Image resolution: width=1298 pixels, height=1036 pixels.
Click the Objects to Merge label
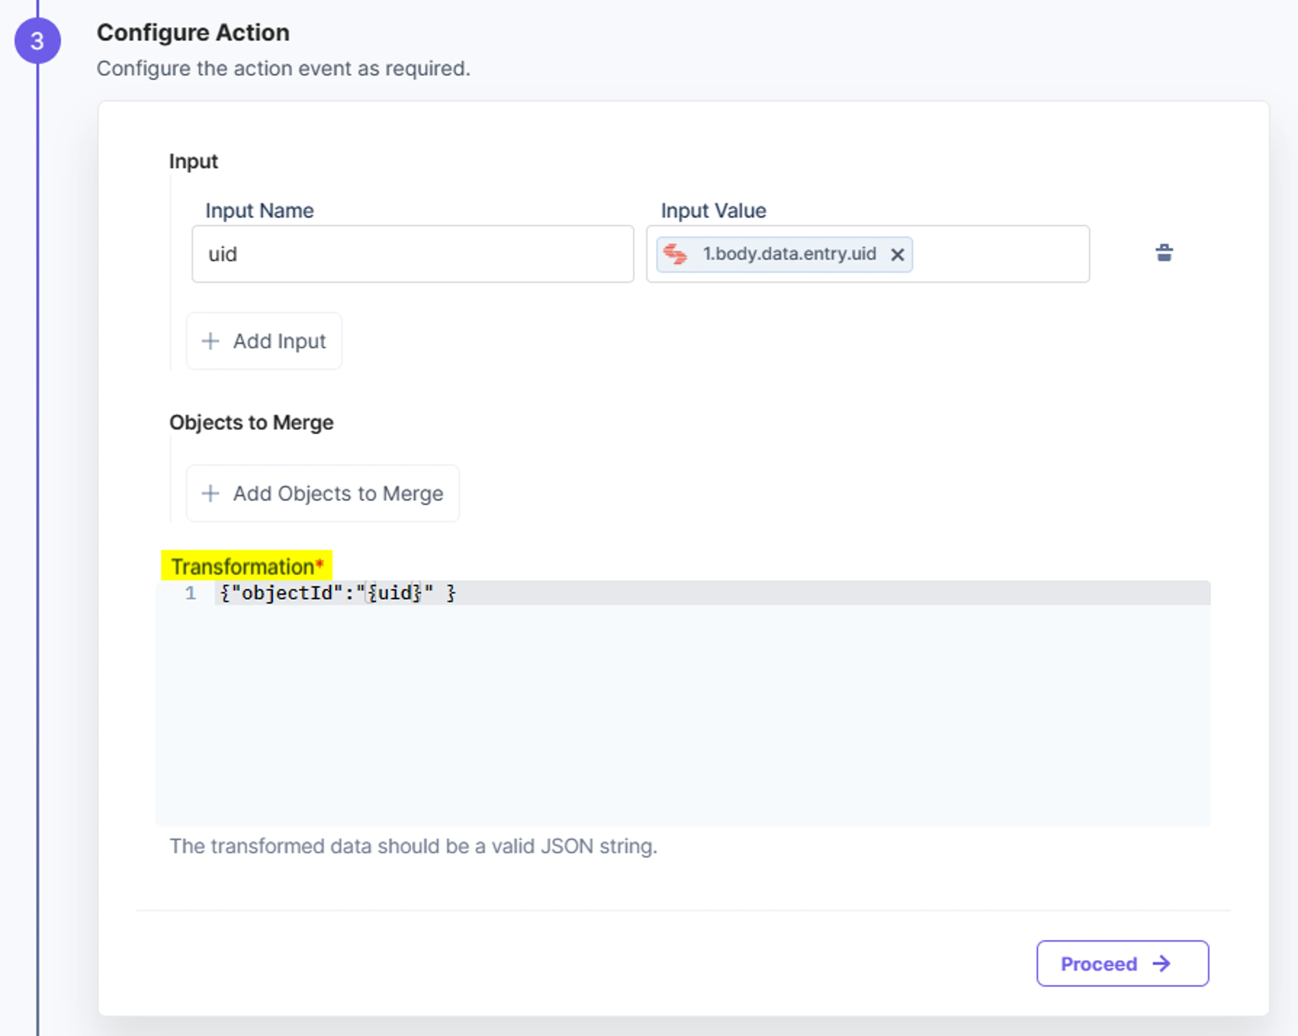(x=251, y=422)
